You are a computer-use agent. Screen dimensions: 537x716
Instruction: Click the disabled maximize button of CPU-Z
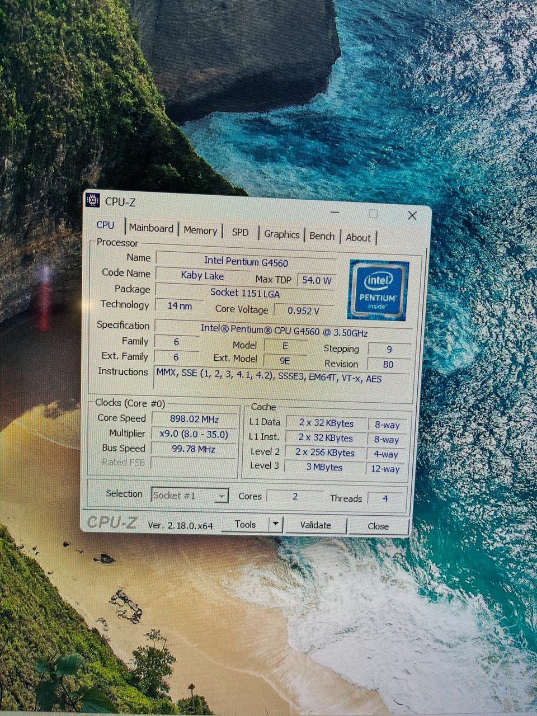pyautogui.click(x=373, y=214)
